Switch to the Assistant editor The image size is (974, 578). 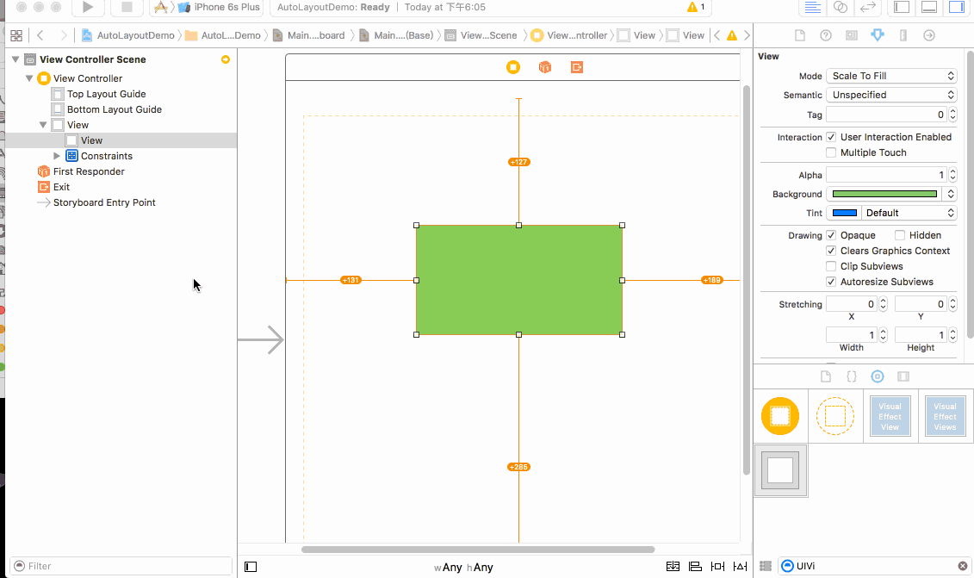pos(841,8)
